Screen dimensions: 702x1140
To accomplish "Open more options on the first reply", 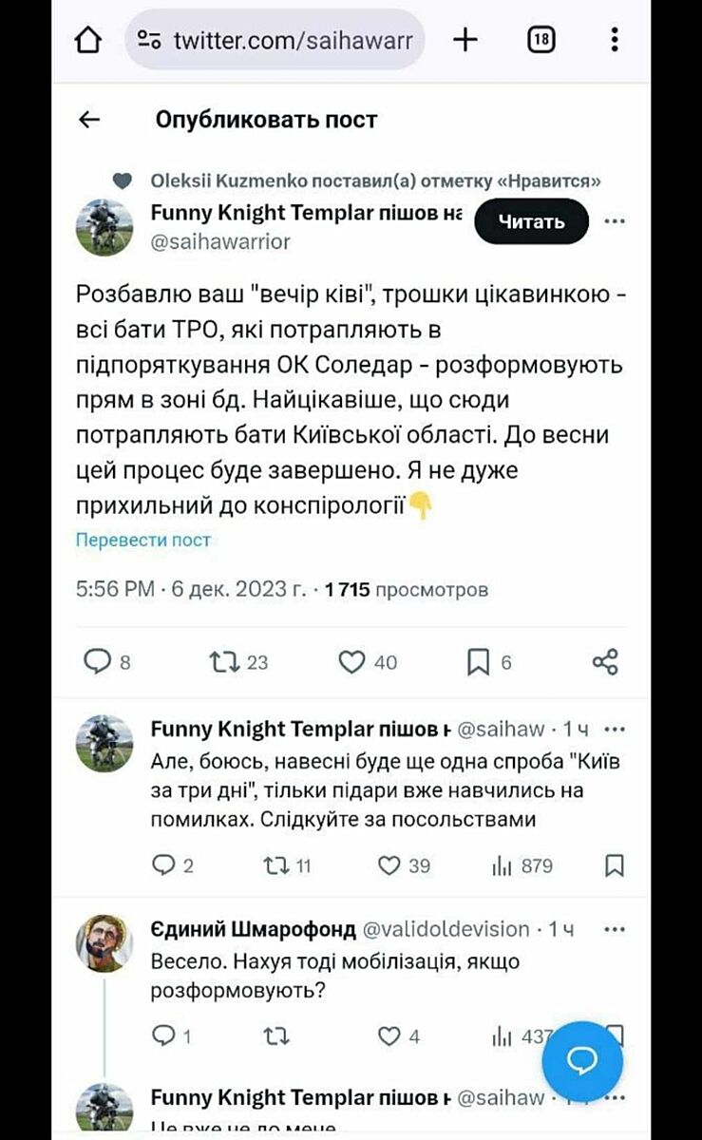I will coord(615,730).
